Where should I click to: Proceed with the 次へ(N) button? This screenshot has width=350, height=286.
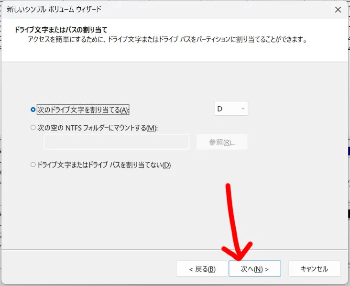[255, 269]
